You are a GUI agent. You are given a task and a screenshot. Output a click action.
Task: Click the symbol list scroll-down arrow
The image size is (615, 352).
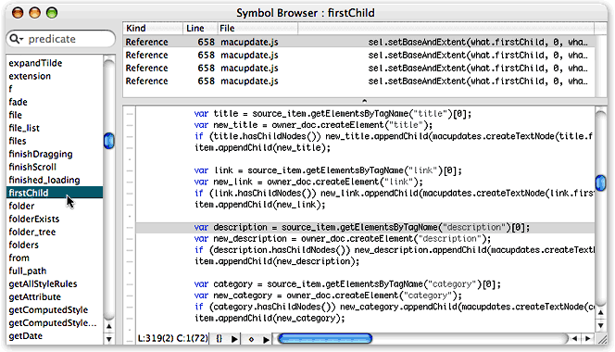[109, 339]
